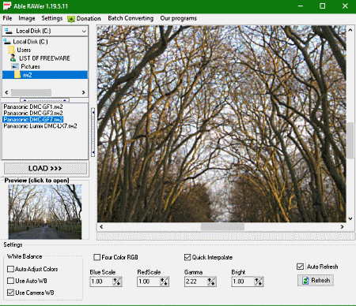Image resolution: width=356 pixels, height=306 pixels.
Task: Click the Pictures folder icon
Action: point(15,66)
